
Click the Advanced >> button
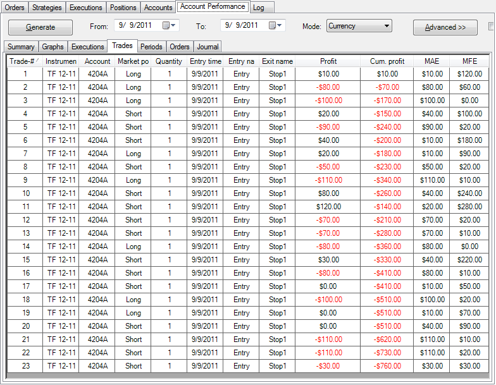click(445, 27)
